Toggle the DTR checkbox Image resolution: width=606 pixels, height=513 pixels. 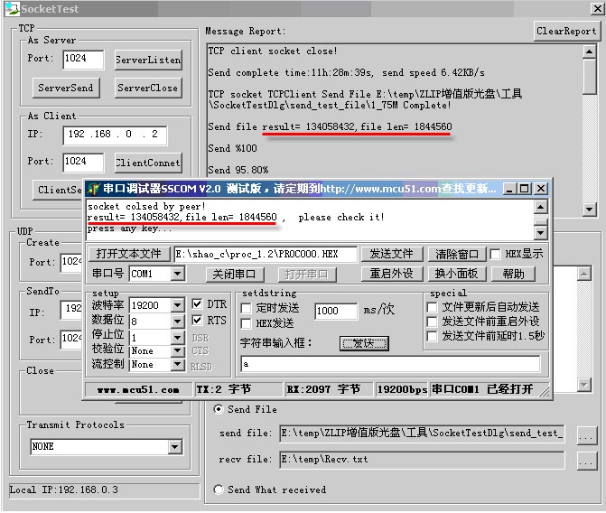pos(199,305)
